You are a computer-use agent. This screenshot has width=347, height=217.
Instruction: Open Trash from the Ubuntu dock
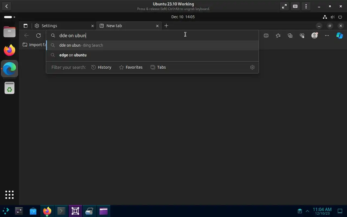click(9, 88)
